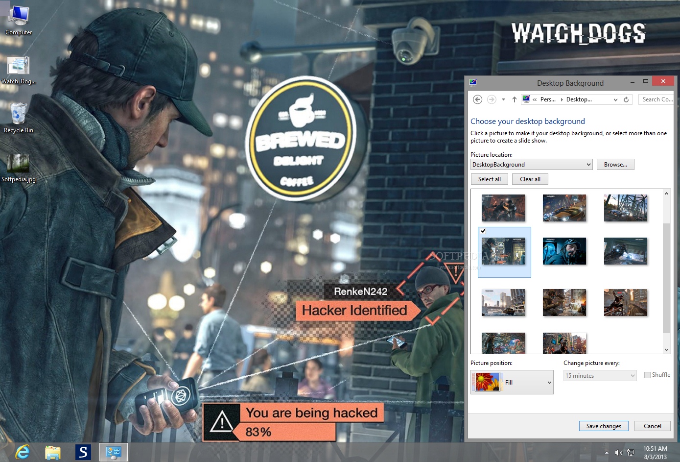The image size is (680, 462).
Task: Click the Cancel button
Action: [652, 426]
